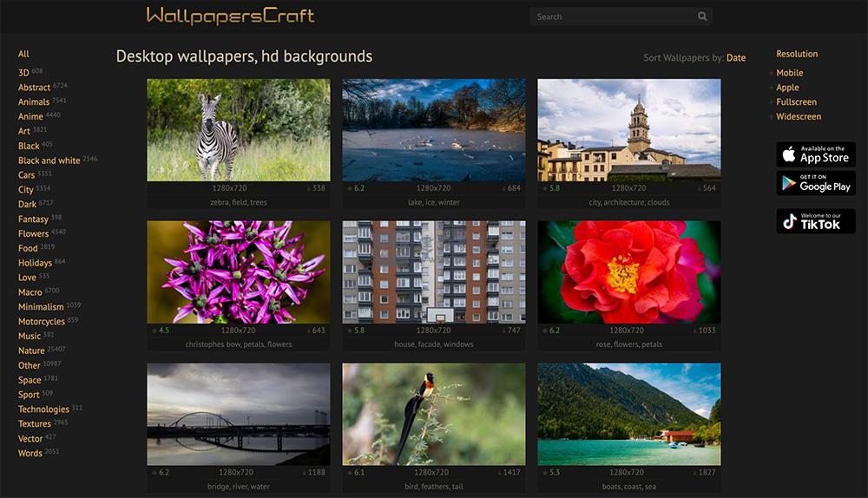The width and height of the screenshot is (868, 498).
Task: Select the Technologies category
Action: pyautogui.click(x=43, y=409)
